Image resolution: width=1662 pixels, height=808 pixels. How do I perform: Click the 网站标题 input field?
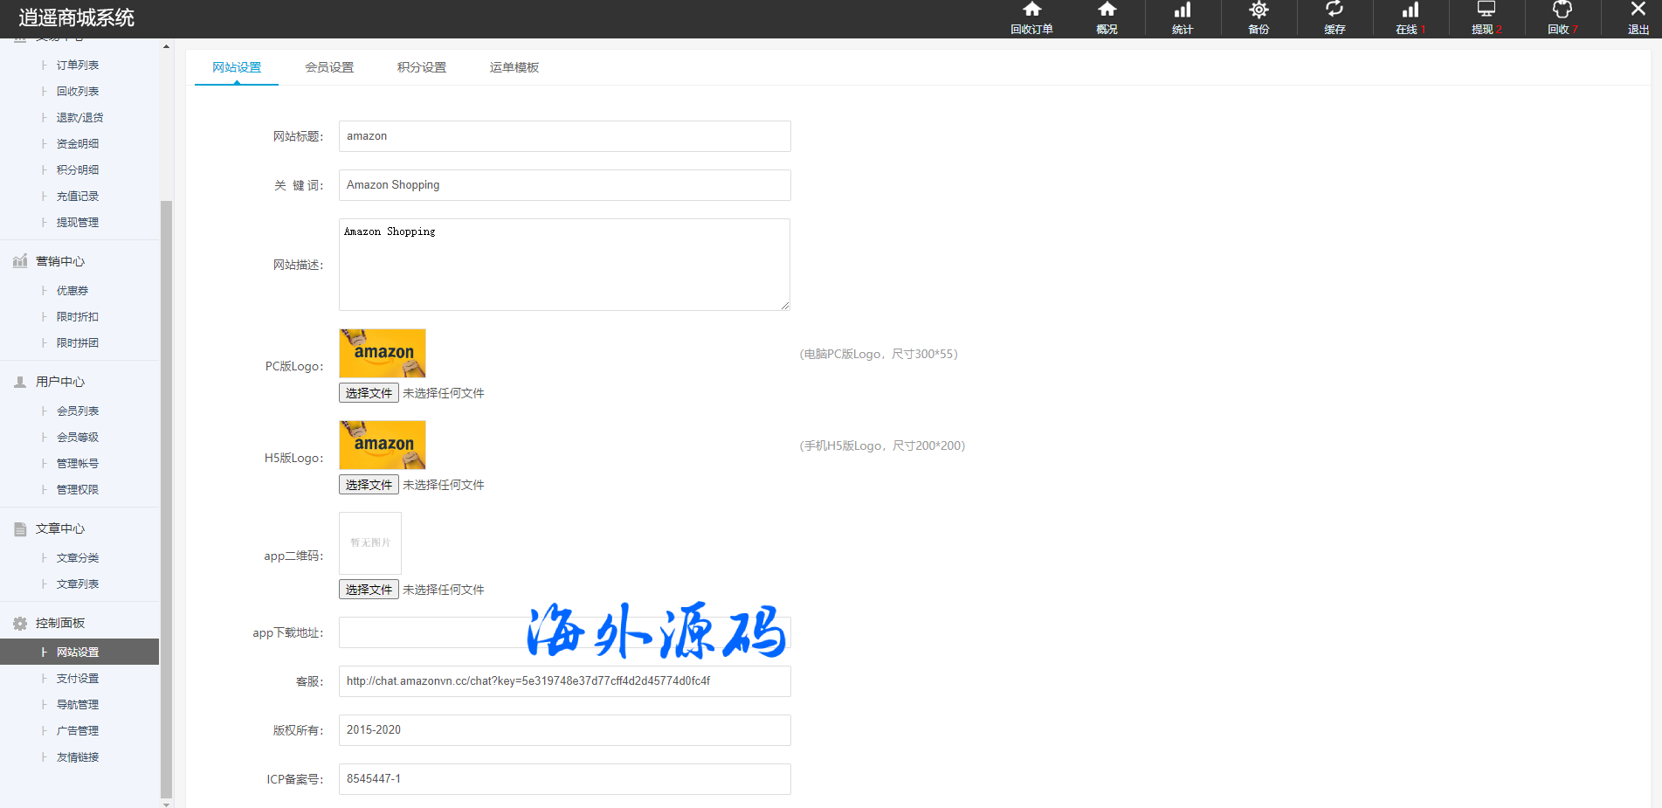pyautogui.click(x=564, y=136)
